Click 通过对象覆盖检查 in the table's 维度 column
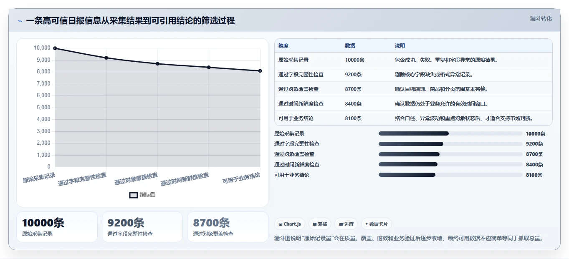 [x=298, y=89]
